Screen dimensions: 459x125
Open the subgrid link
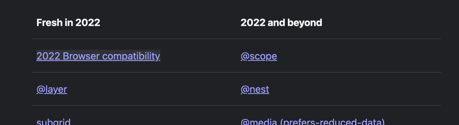(53, 122)
